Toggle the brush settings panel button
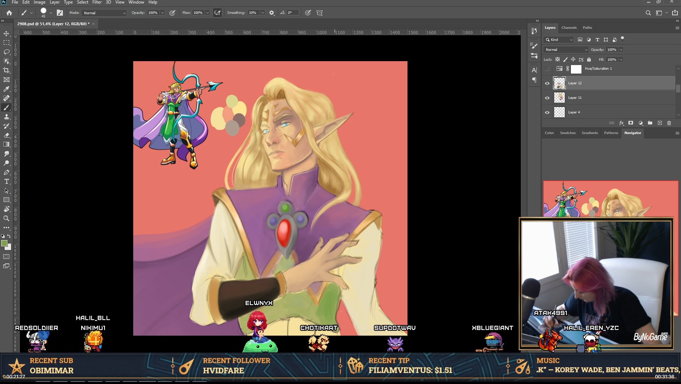This screenshot has height=384, width=681. pos(60,13)
